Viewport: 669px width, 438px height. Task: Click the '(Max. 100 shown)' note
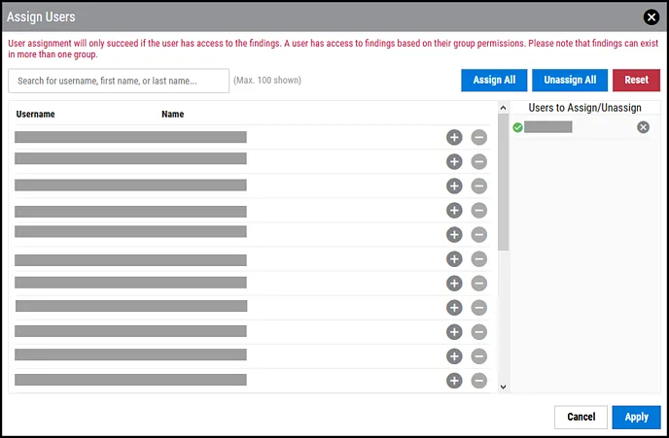[267, 80]
